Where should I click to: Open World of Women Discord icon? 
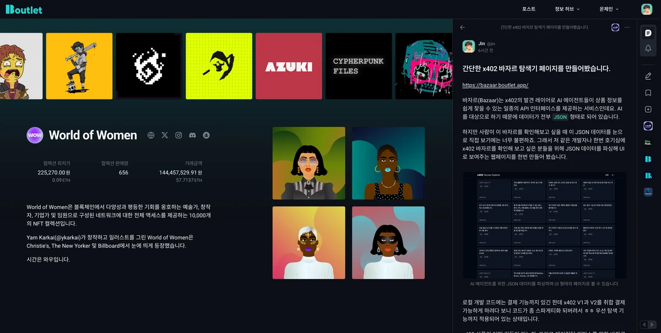click(x=192, y=135)
